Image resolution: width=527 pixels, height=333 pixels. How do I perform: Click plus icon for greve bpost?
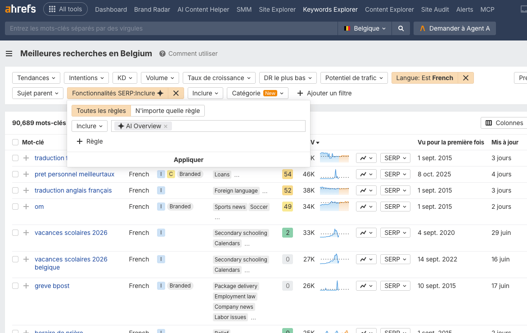tap(26, 286)
